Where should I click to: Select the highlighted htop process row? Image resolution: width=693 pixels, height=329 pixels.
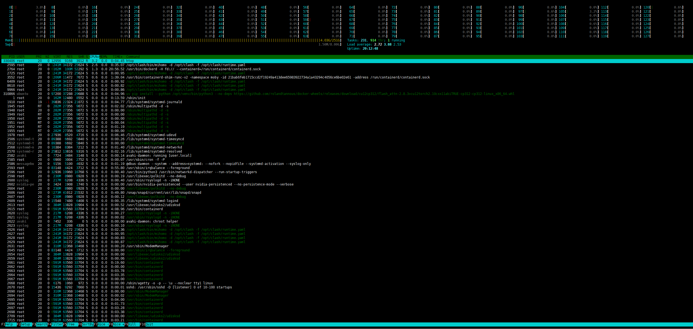347,61
